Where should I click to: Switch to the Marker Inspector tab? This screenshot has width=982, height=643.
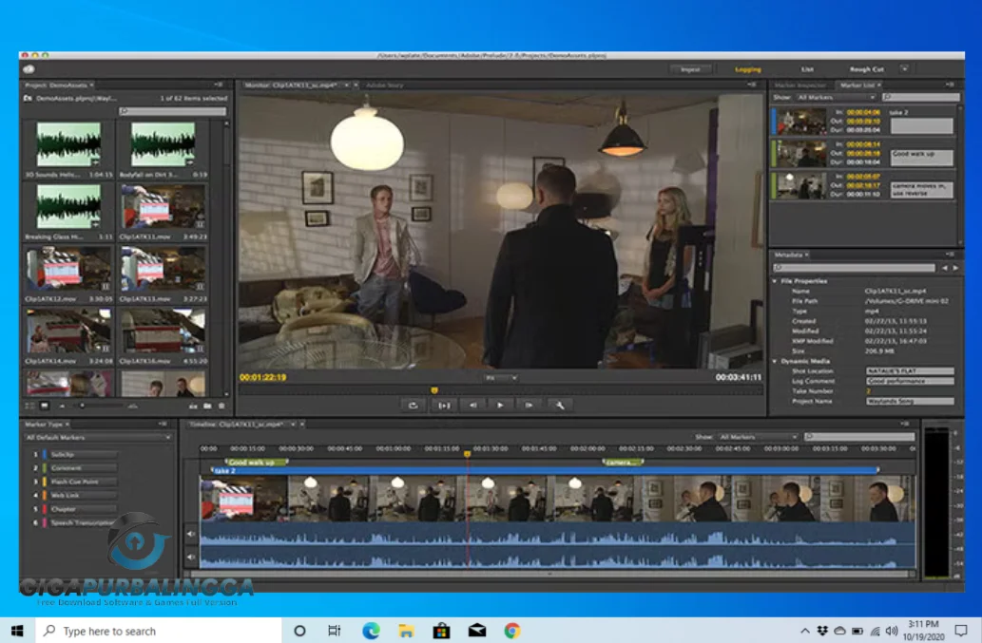[x=803, y=85]
